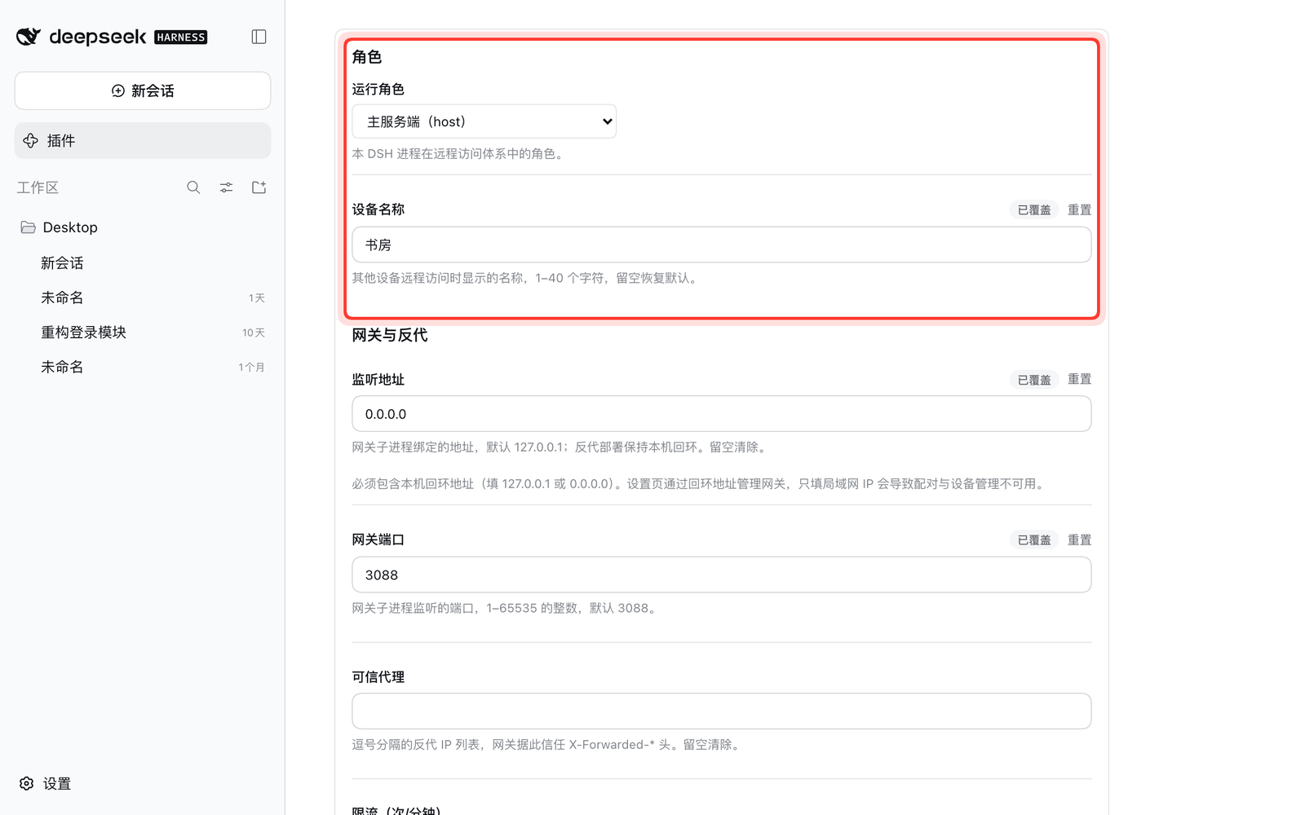
Task: Select the Desktop workspace folder
Action: (x=143, y=227)
